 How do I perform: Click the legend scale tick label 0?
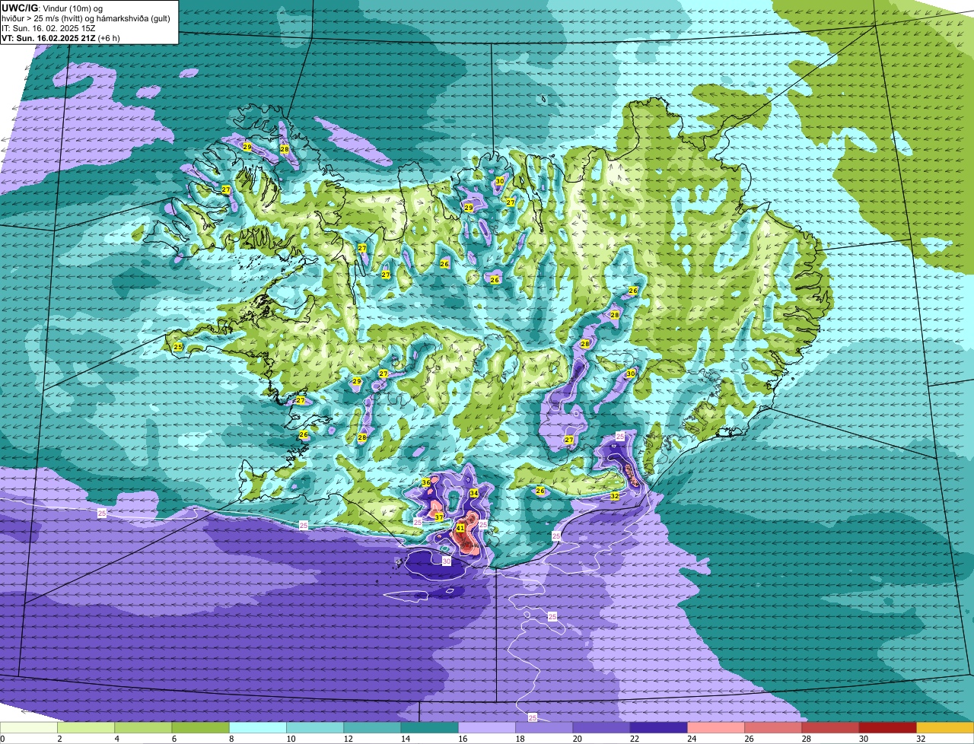(x=2, y=739)
